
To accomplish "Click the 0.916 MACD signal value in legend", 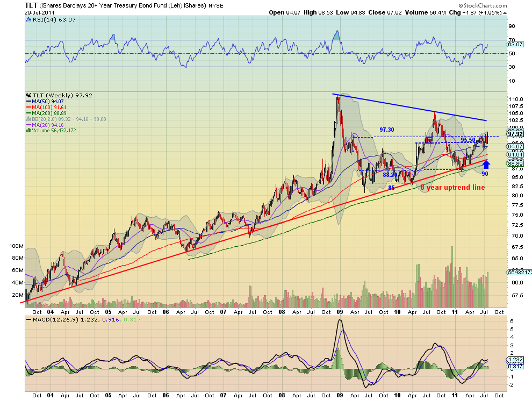I will (x=110, y=320).
